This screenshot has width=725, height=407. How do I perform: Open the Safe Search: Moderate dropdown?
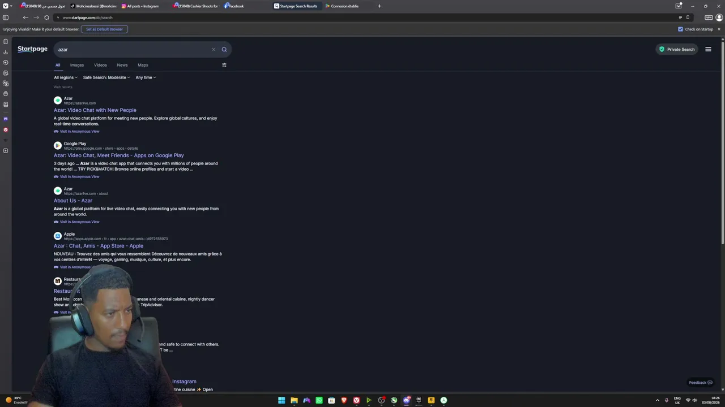coord(106,77)
